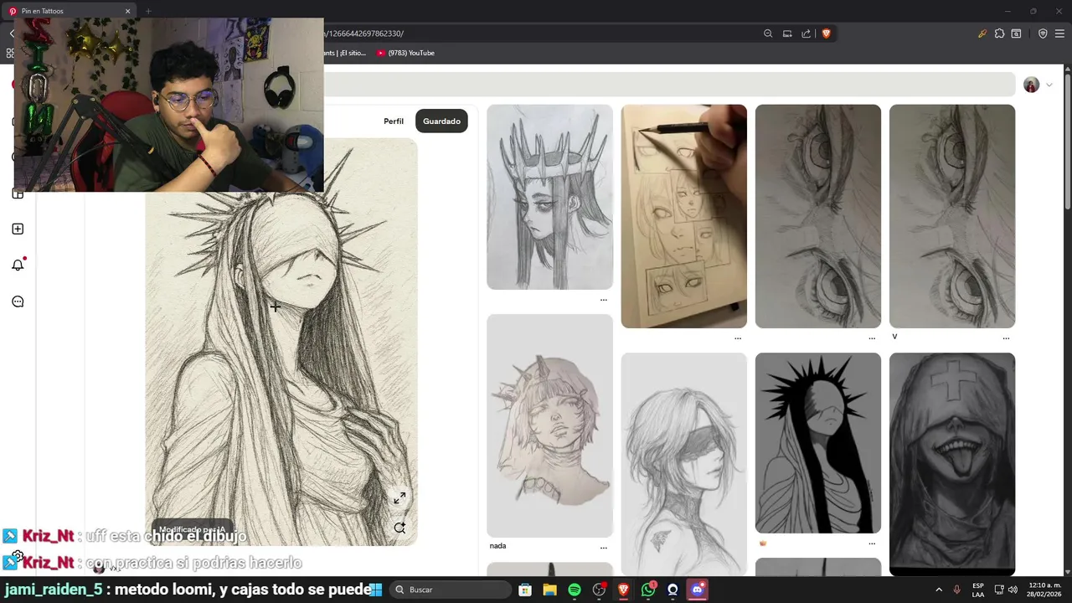
Task: Click the ESP LAA language indicator
Action: point(978,590)
